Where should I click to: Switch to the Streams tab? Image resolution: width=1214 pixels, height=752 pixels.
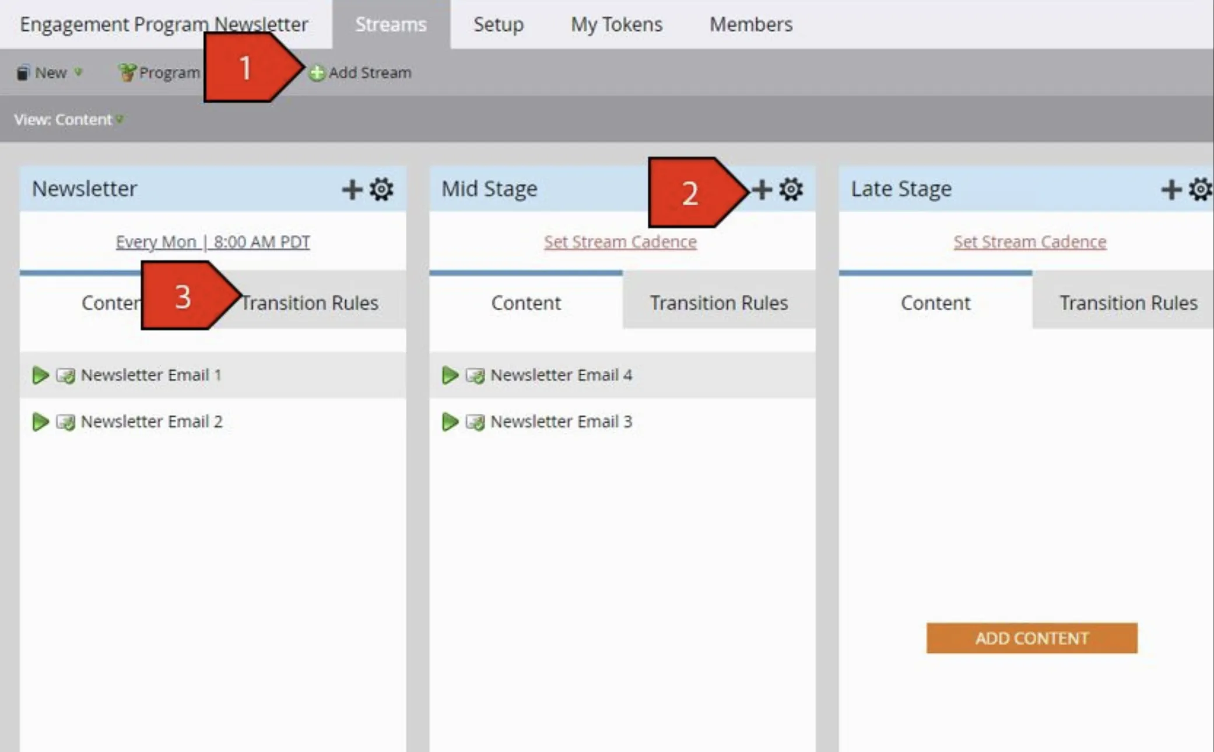coord(391,24)
